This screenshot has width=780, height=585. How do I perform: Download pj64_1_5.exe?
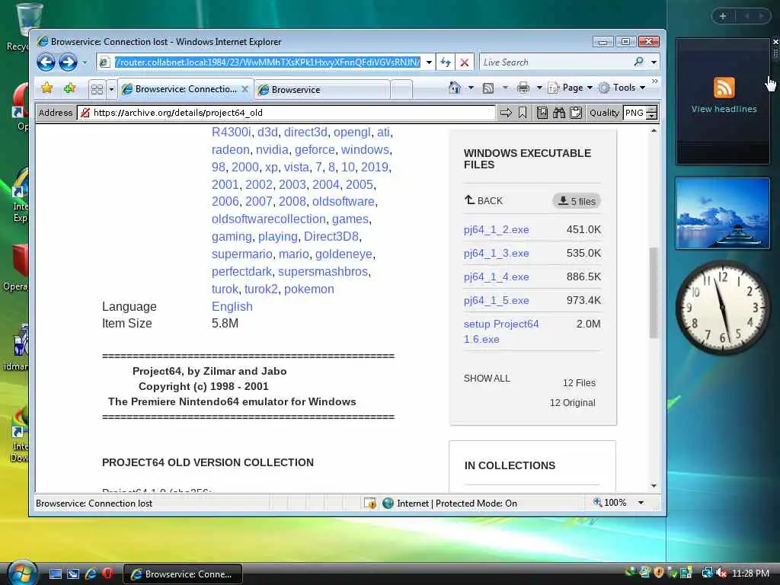coord(496,300)
